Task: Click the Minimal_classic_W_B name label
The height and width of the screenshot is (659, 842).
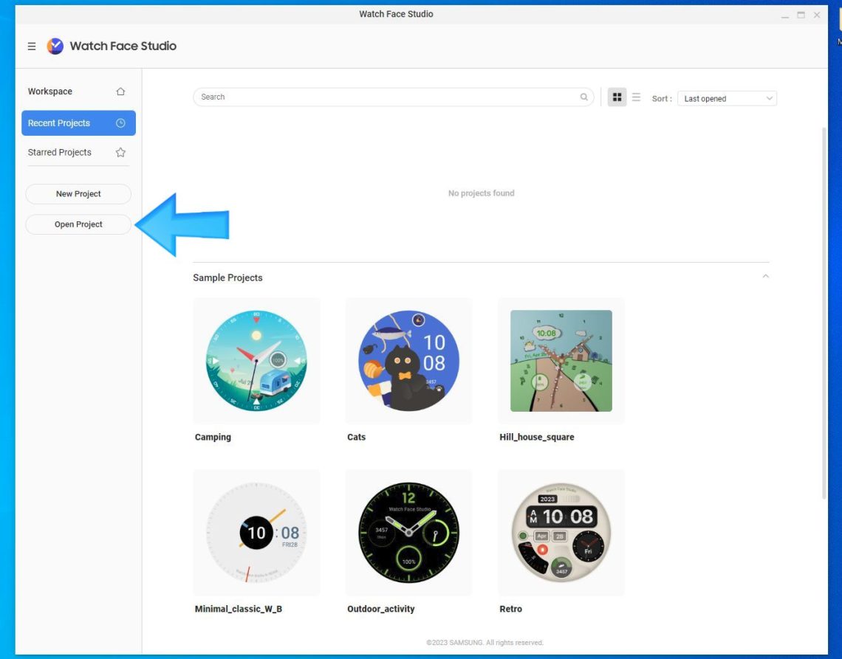Action: (239, 609)
